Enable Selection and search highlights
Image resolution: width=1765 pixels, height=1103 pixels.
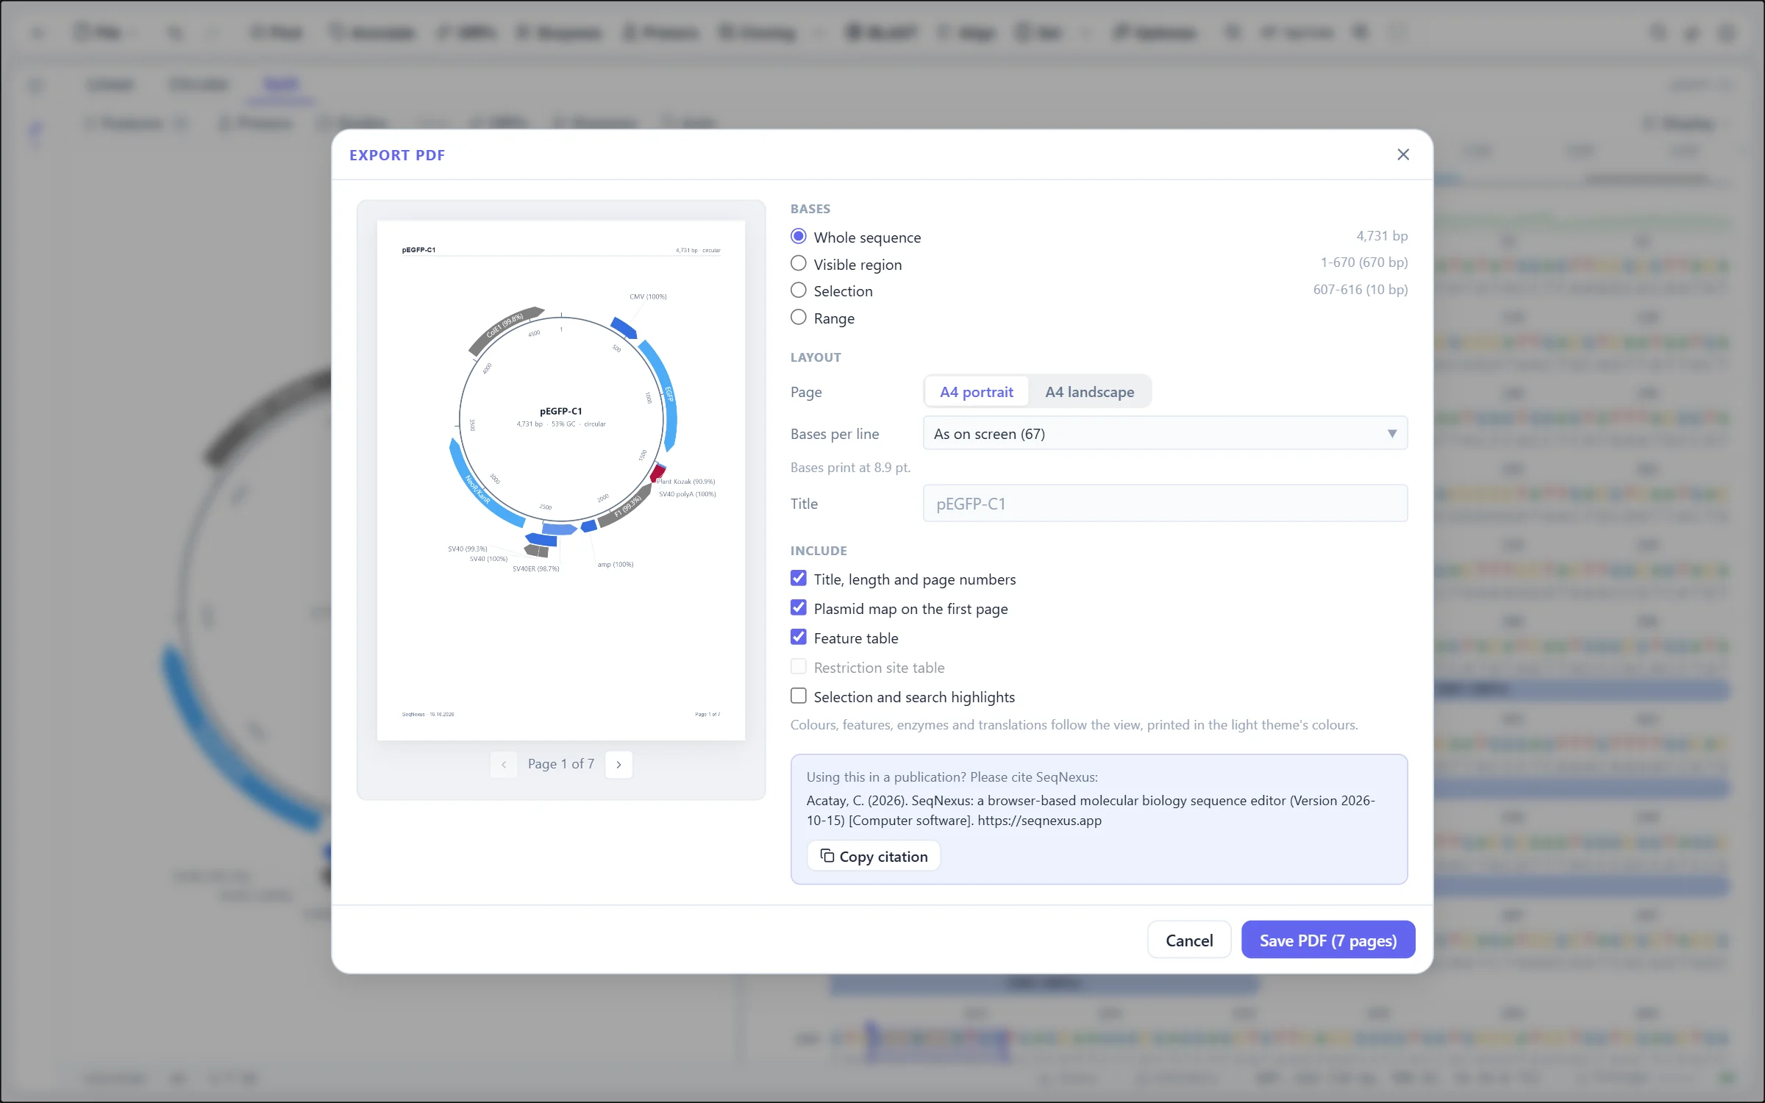pos(798,696)
